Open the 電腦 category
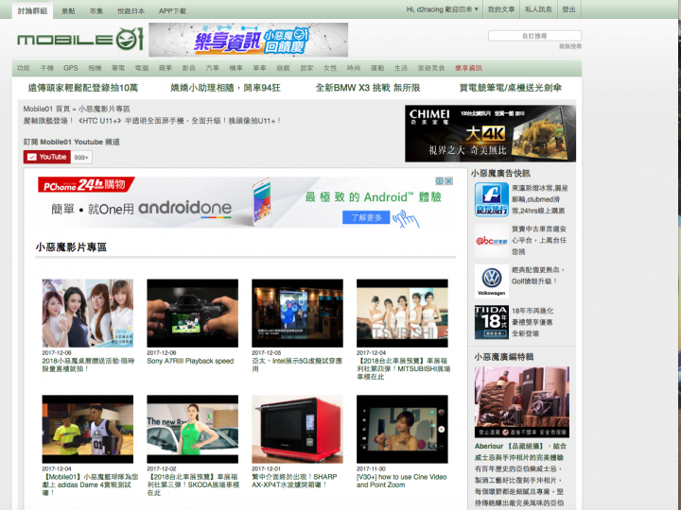The image size is (681, 510). (142, 68)
